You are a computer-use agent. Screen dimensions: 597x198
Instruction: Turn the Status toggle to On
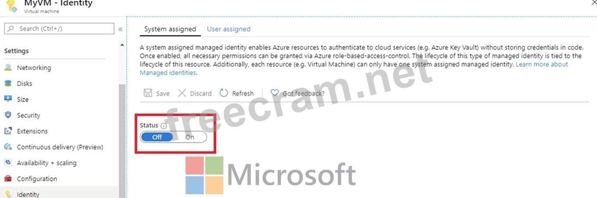point(190,137)
